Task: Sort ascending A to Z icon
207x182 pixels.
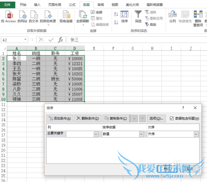Action: (116, 14)
